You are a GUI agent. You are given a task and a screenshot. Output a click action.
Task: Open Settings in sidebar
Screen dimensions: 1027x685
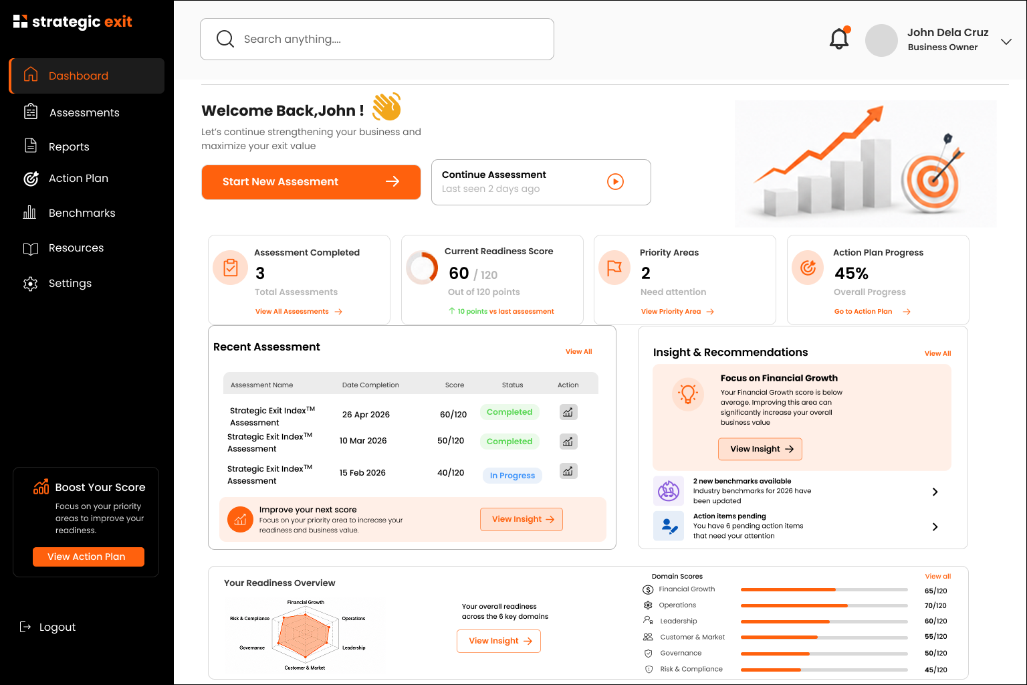tap(70, 283)
